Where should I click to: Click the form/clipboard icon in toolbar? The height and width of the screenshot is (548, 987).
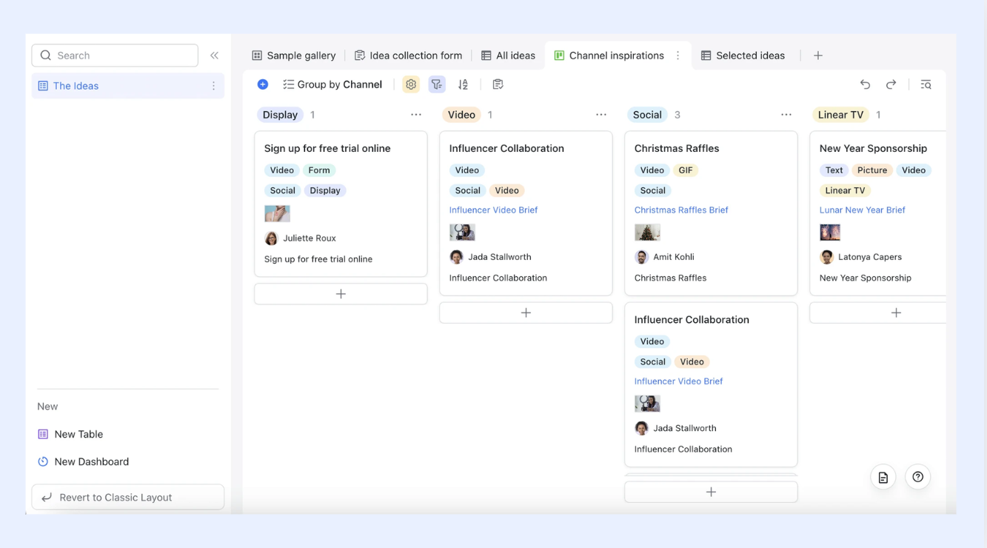click(498, 84)
